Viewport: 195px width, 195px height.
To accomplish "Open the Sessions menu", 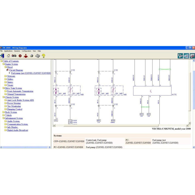I will [x=17, y=51].
